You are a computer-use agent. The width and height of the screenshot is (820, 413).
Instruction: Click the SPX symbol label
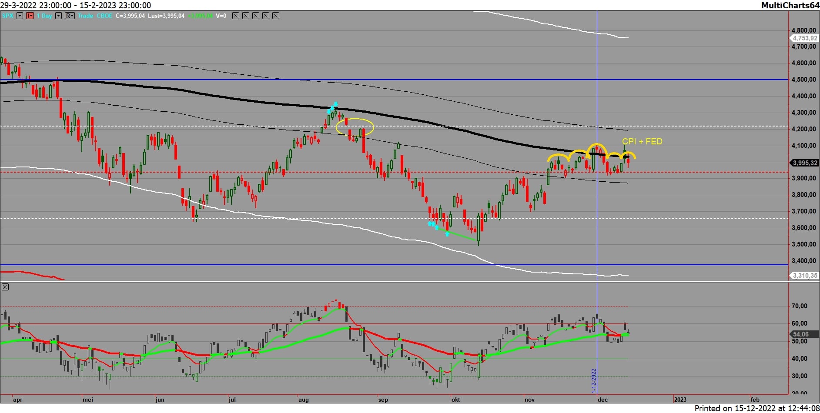pyautogui.click(x=7, y=16)
